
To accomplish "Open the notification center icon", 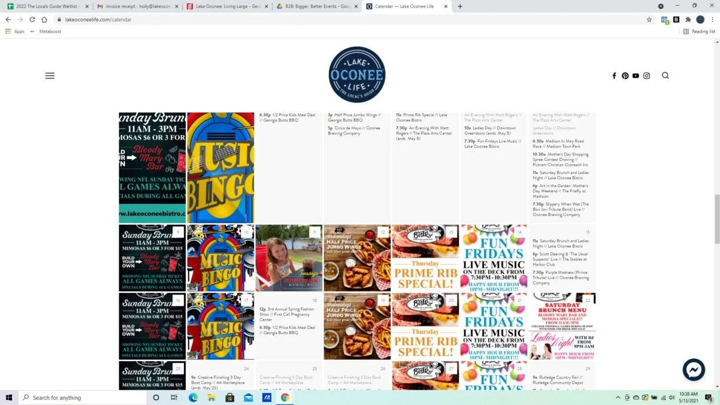I will [710, 398].
